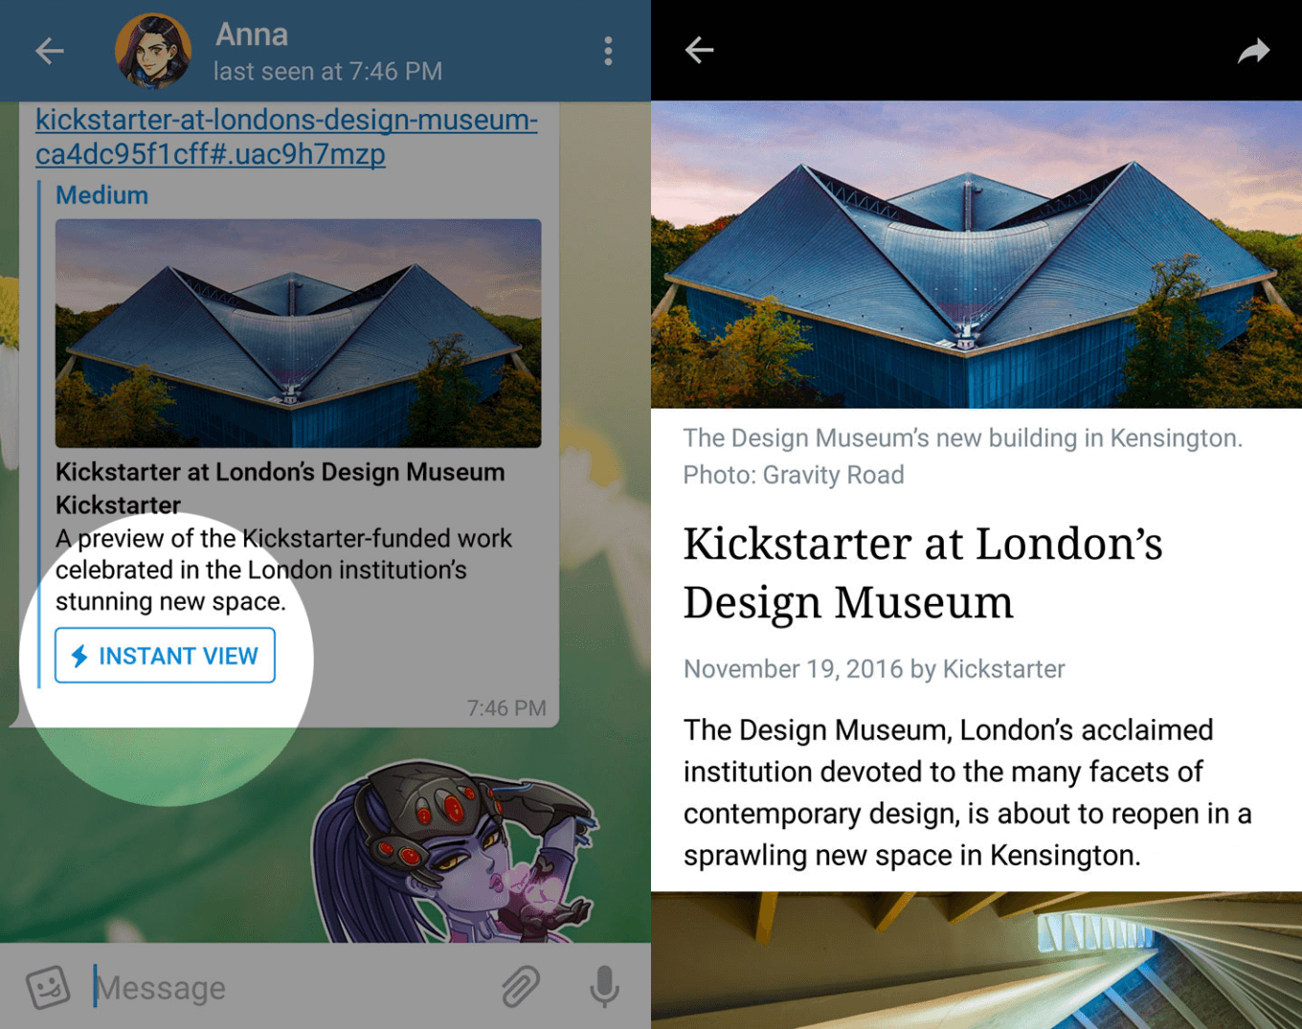Viewport: 1302px width, 1029px height.
Task: Tap the back arrow in the article viewer
Action: pos(700,50)
